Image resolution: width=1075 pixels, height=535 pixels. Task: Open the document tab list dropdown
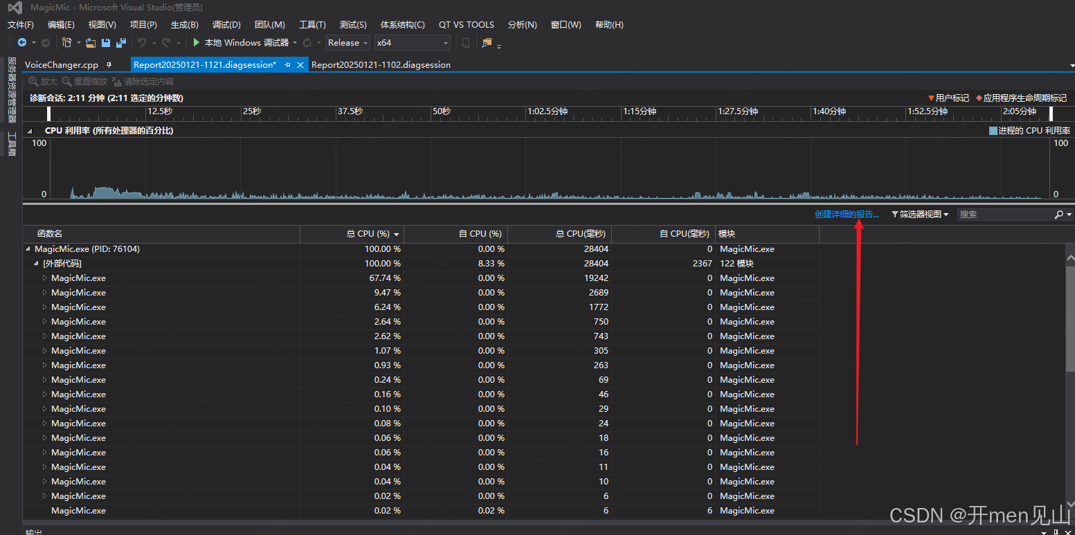[x=1072, y=65]
